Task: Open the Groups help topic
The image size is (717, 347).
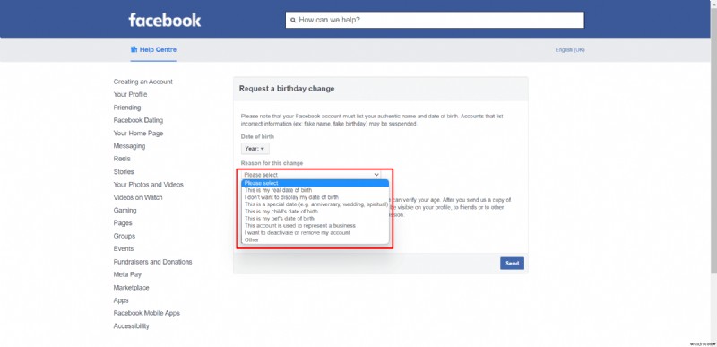Action: [x=125, y=237]
